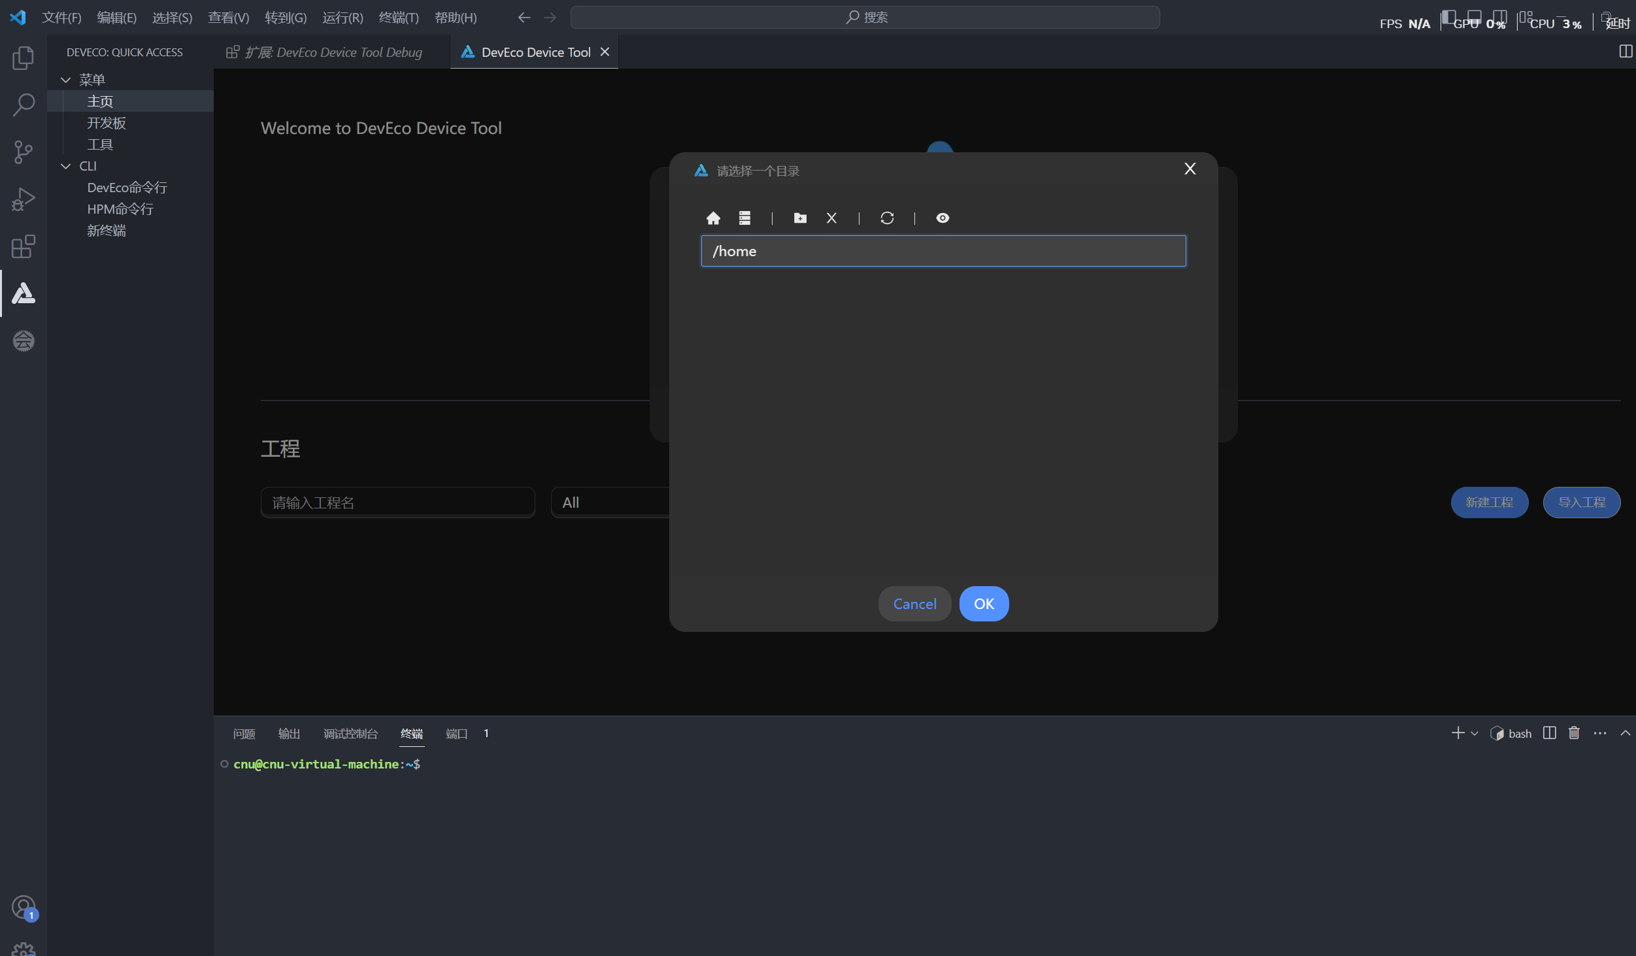
Task: Switch to 调试控制台 panel tab
Action: coord(350,734)
